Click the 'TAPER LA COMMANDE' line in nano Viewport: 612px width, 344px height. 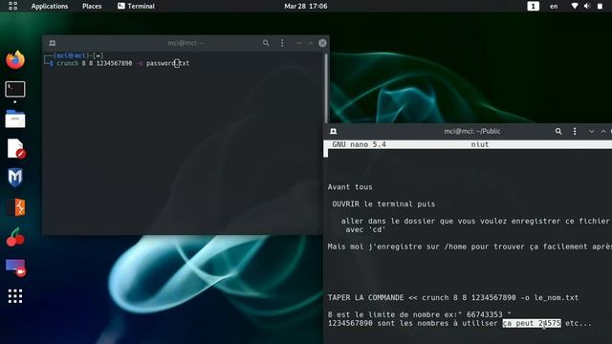click(x=452, y=297)
